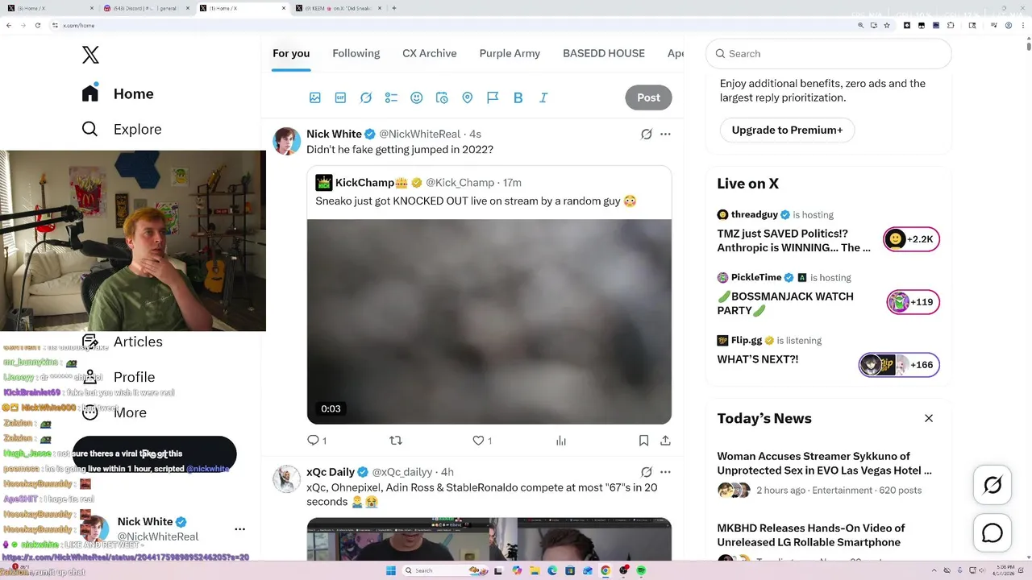Viewport: 1032px width, 580px height.
Task: Add media using the image icon
Action: 315,97
